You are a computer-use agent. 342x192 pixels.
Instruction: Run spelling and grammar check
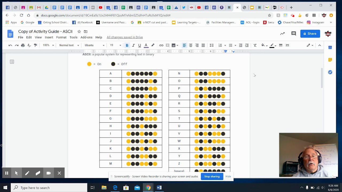point(29,45)
